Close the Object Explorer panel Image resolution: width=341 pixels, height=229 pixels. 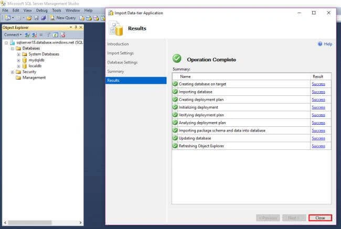click(x=81, y=27)
